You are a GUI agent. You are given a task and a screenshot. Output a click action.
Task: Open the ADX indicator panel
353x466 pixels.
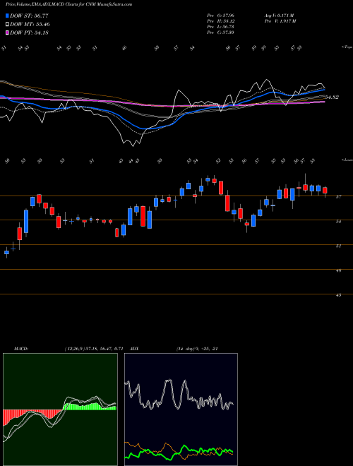(x=181, y=410)
